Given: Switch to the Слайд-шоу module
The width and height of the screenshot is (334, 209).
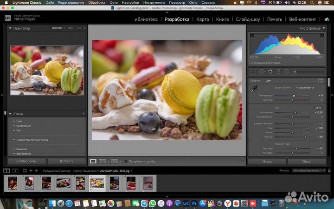Looking at the screenshot, I should click(x=248, y=19).
